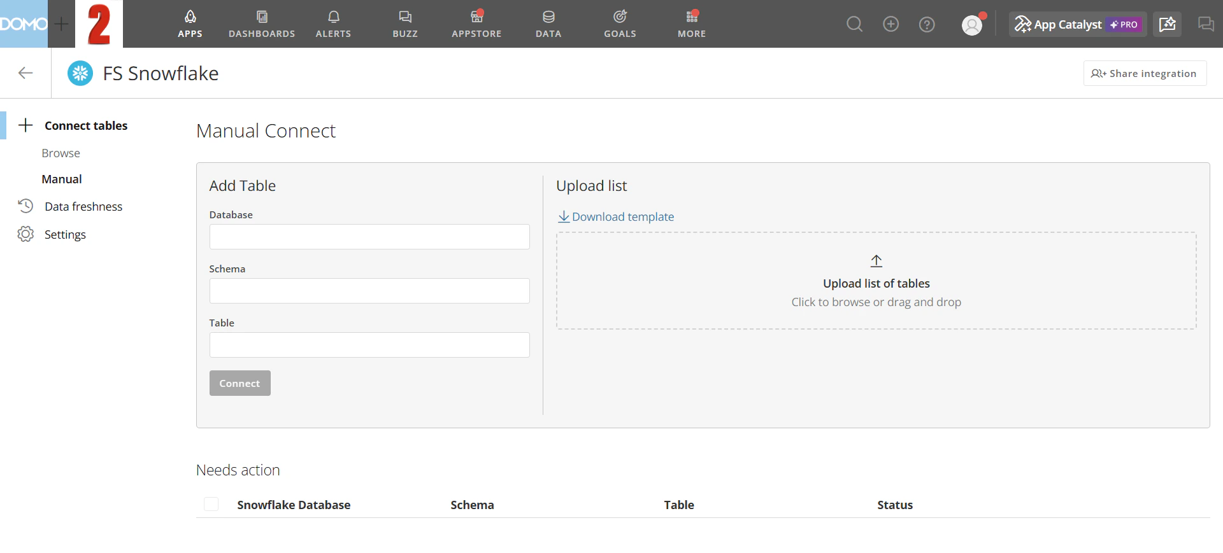Select Connect tables in sidebar
The height and width of the screenshot is (553, 1223).
(86, 125)
